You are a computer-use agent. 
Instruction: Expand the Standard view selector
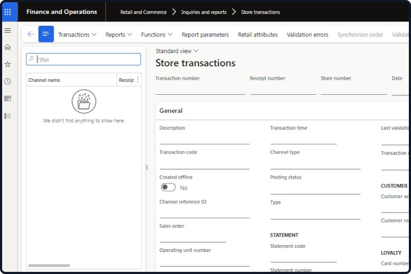(x=177, y=51)
